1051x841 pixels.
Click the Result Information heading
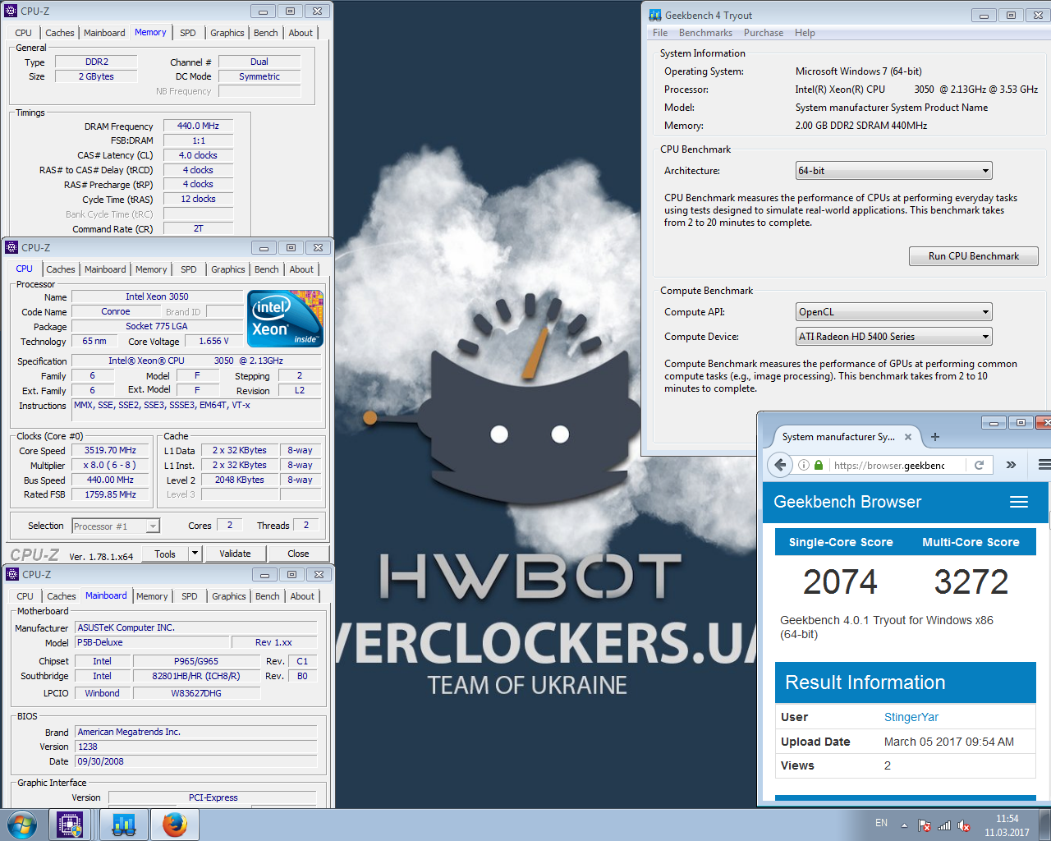tap(865, 682)
